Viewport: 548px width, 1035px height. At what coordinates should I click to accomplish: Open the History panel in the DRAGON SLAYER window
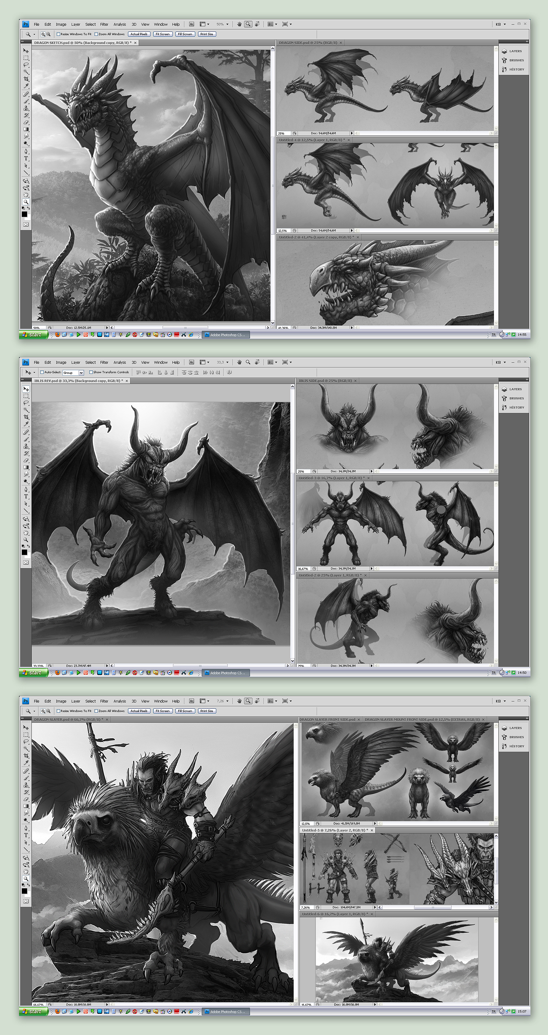513,746
